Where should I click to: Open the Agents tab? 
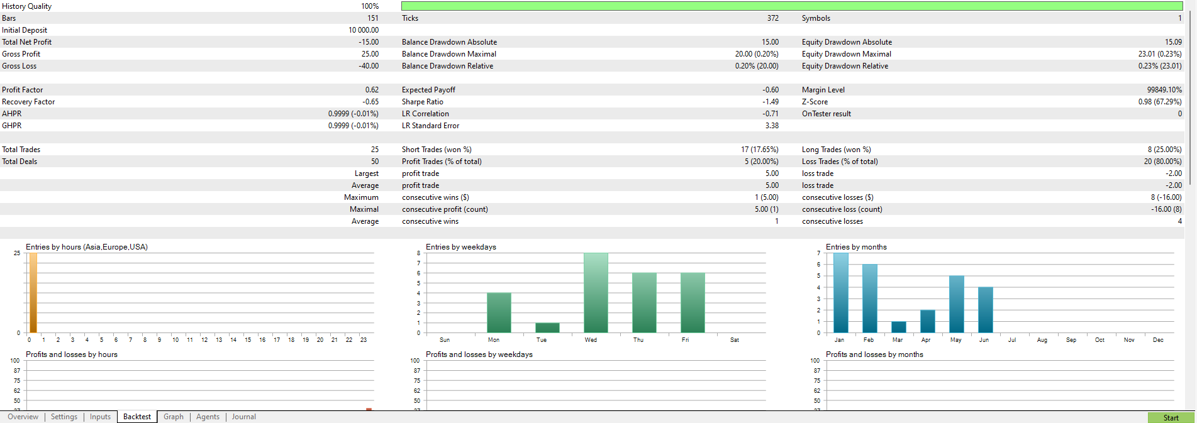coord(208,417)
